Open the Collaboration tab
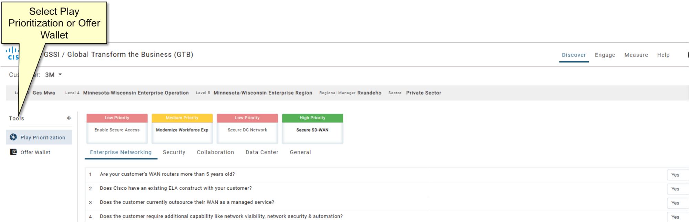Screen dimensions: 689x222 click(x=215, y=152)
